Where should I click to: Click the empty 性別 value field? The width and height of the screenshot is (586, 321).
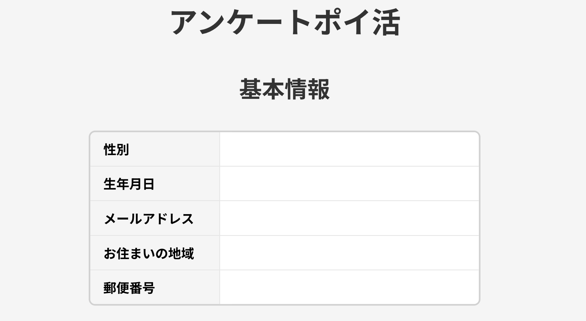pyautogui.click(x=349, y=149)
